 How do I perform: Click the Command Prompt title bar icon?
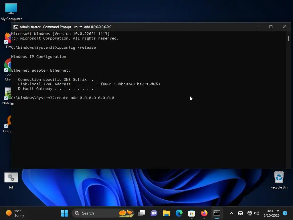pyautogui.click(x=16, y=27)
